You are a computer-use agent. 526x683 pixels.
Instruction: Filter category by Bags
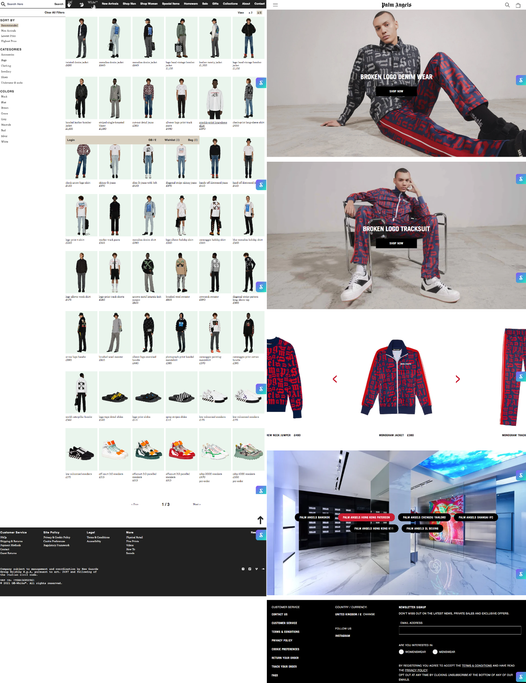click(x=4, y=60)
